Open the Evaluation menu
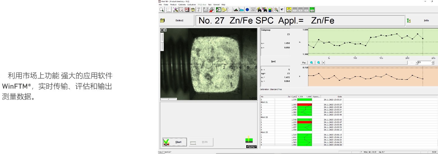This screenshot has height=155, width=438. click(x=191, y=5)
